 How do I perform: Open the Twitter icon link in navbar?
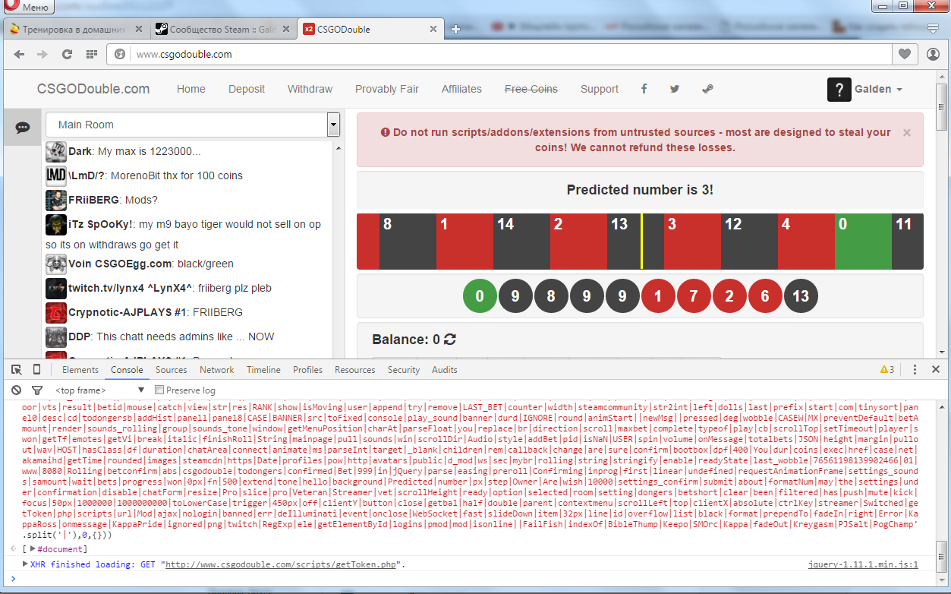pyautogui.click(x=675, y=89)
